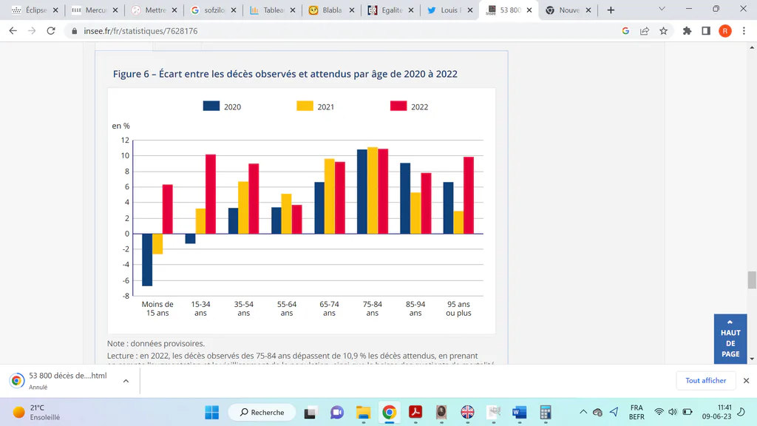Toggle the 2020 series in the chart legend
This screenshot has height=426, width=757.
tap(222, 106)
